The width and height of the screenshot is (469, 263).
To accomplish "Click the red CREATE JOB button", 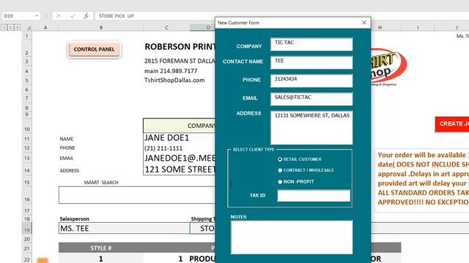I will point(452,123).
